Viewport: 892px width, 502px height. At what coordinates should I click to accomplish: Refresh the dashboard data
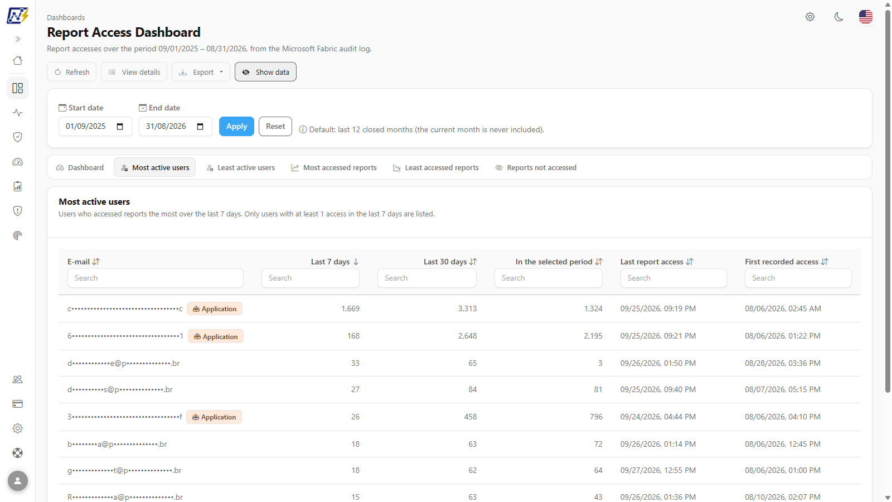[x=72, y=72]
